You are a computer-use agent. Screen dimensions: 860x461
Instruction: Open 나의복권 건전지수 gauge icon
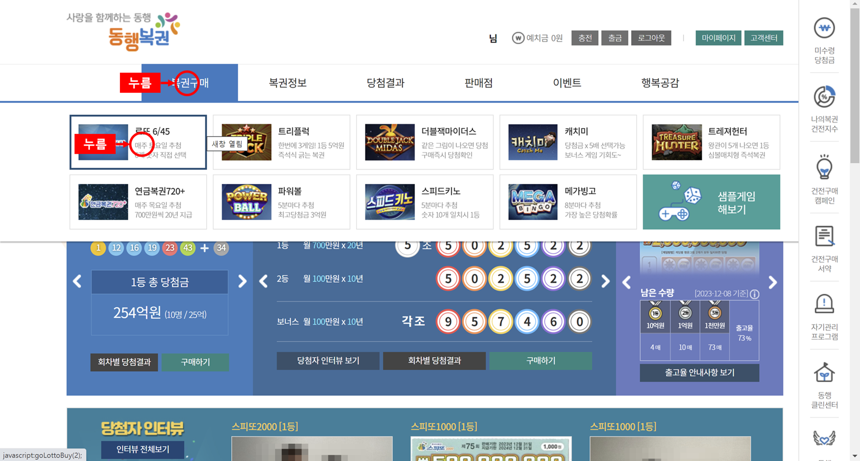point(824,96)
